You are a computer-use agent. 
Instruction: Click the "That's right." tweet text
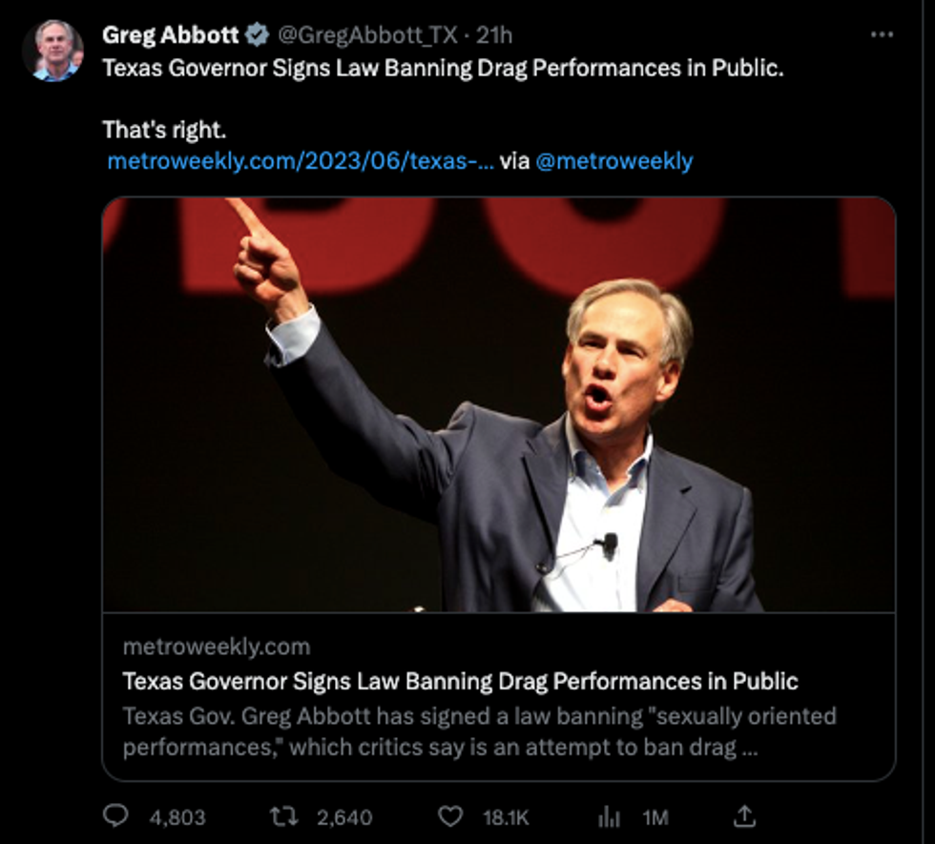click(x=164, y=129)
